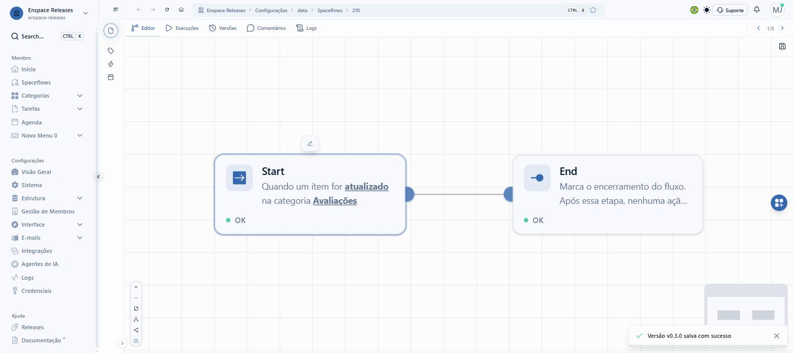794x353 pixels.
Task: Switch to the Editor tab
Action: (x=143, y=28)
